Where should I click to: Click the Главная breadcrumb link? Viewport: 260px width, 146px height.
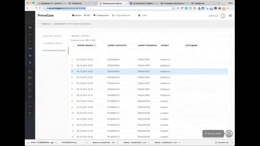click(45, 24)
